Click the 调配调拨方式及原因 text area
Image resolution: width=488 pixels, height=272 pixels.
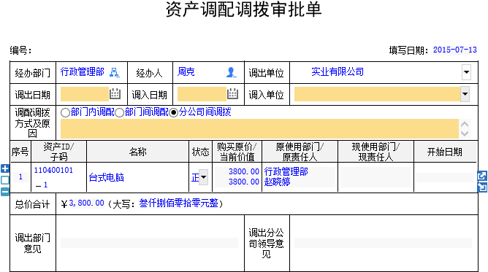(x=259, y=128)
